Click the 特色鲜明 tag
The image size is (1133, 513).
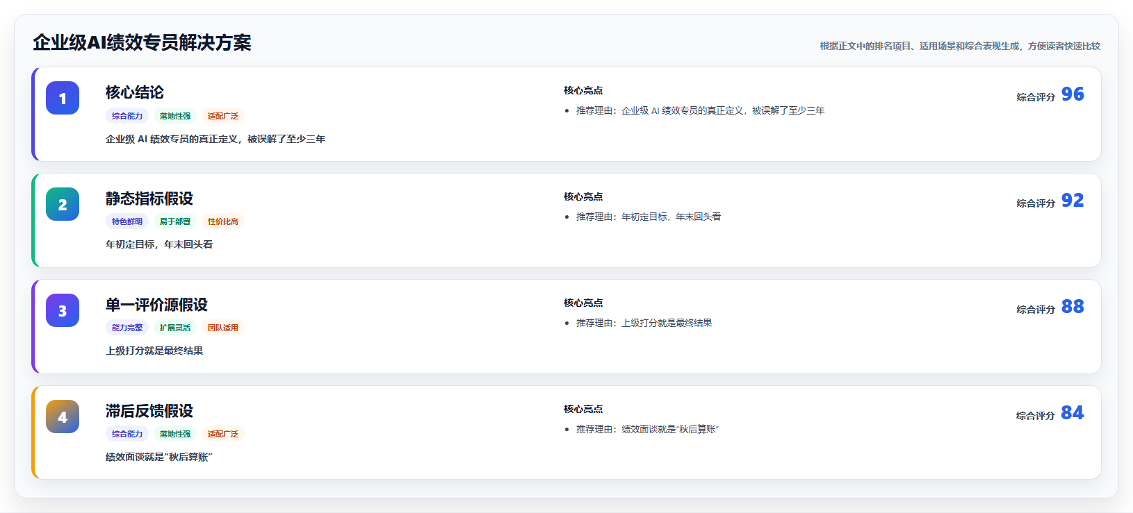[x=127, y=221]
